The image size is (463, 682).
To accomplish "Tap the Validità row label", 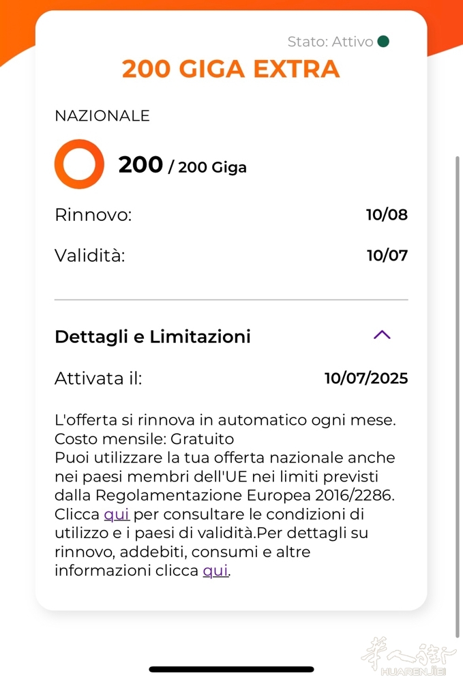I will (x=90, y=256).
